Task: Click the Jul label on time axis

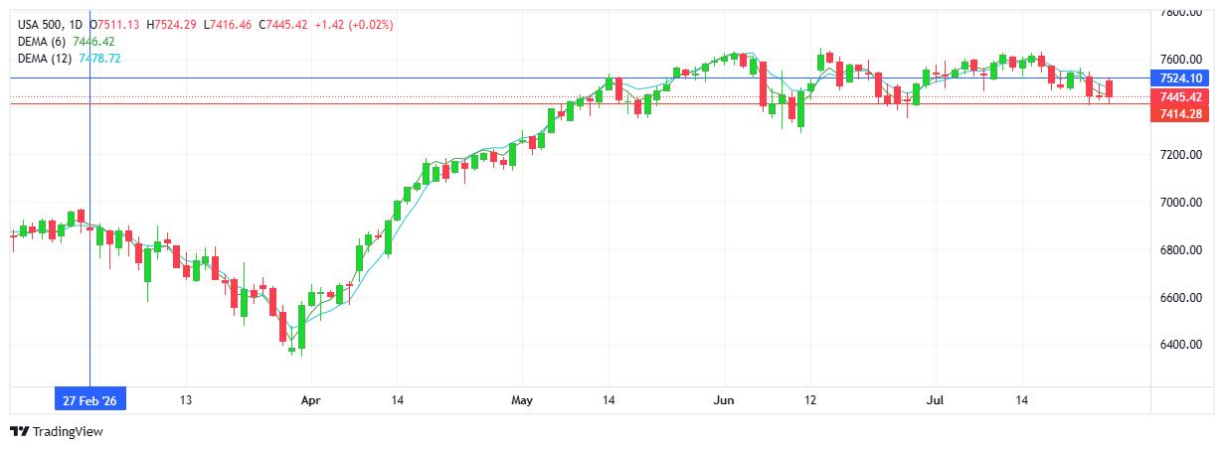Action: point(935,401)
